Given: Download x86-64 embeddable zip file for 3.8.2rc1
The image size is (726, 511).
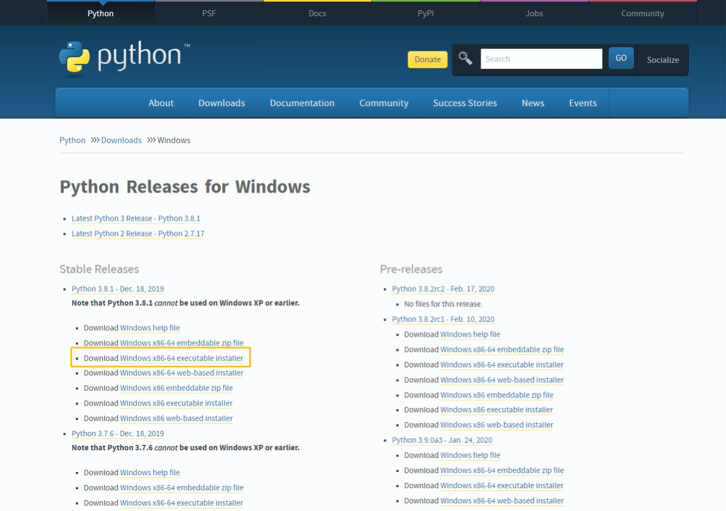Looking at the screenshot, I should (503, 350).
